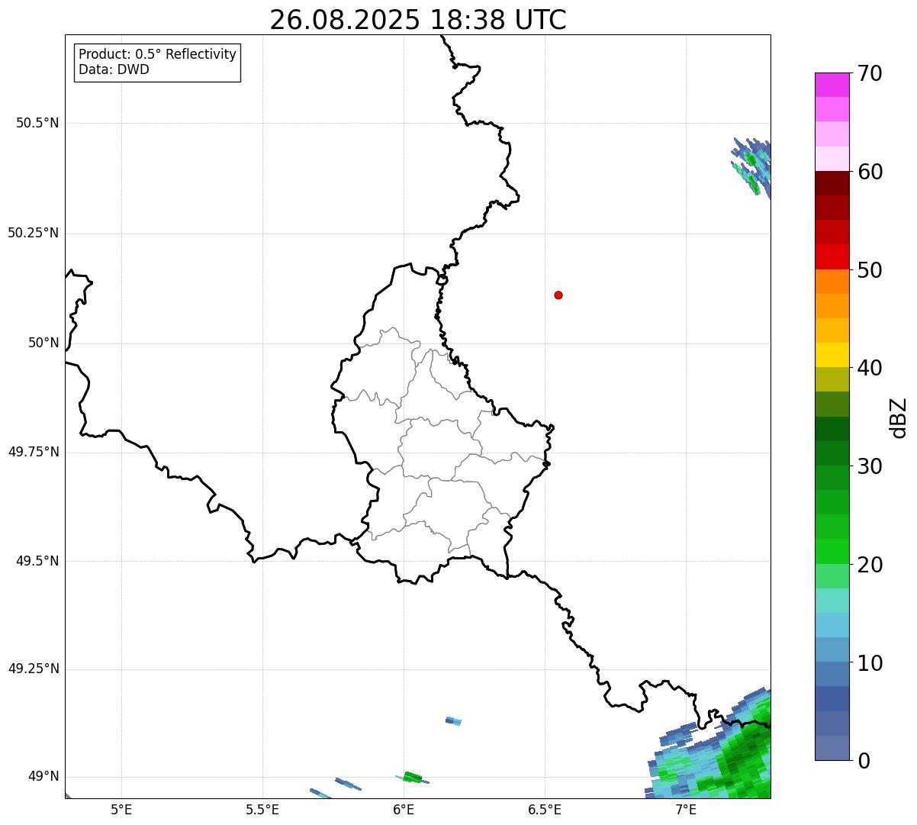Click the 'Product: 0.5° Reflectivity' legend text

pos(157,54)
